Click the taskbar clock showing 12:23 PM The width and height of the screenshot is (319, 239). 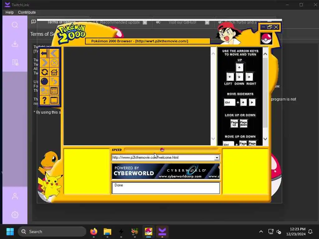[x=296, y=232]
